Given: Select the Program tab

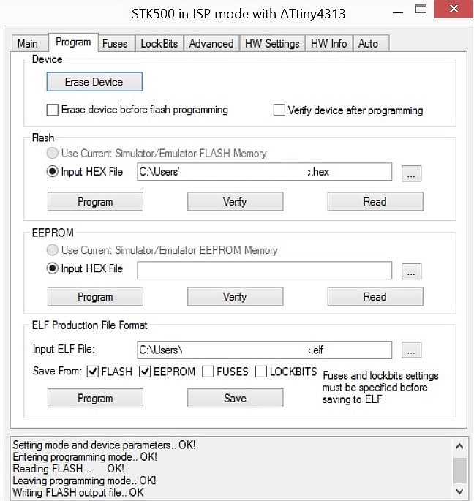Looking at the screenshot, I should 73,42.
